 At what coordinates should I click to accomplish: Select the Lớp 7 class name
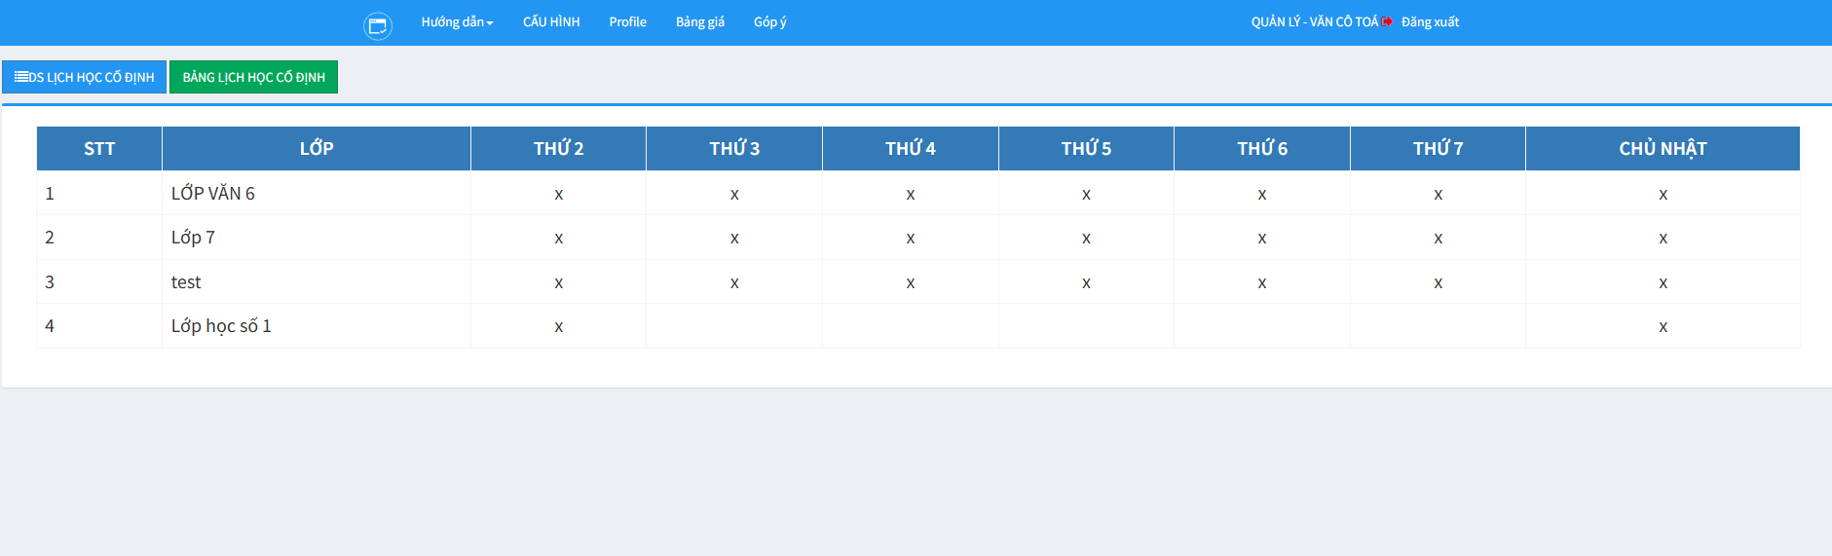[193, 238]
